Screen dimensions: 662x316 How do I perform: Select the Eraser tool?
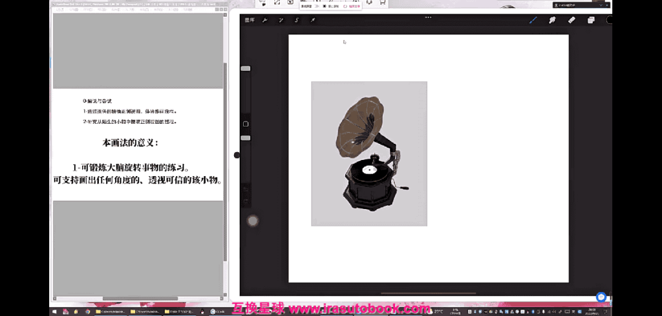click(x=571, y=20)
